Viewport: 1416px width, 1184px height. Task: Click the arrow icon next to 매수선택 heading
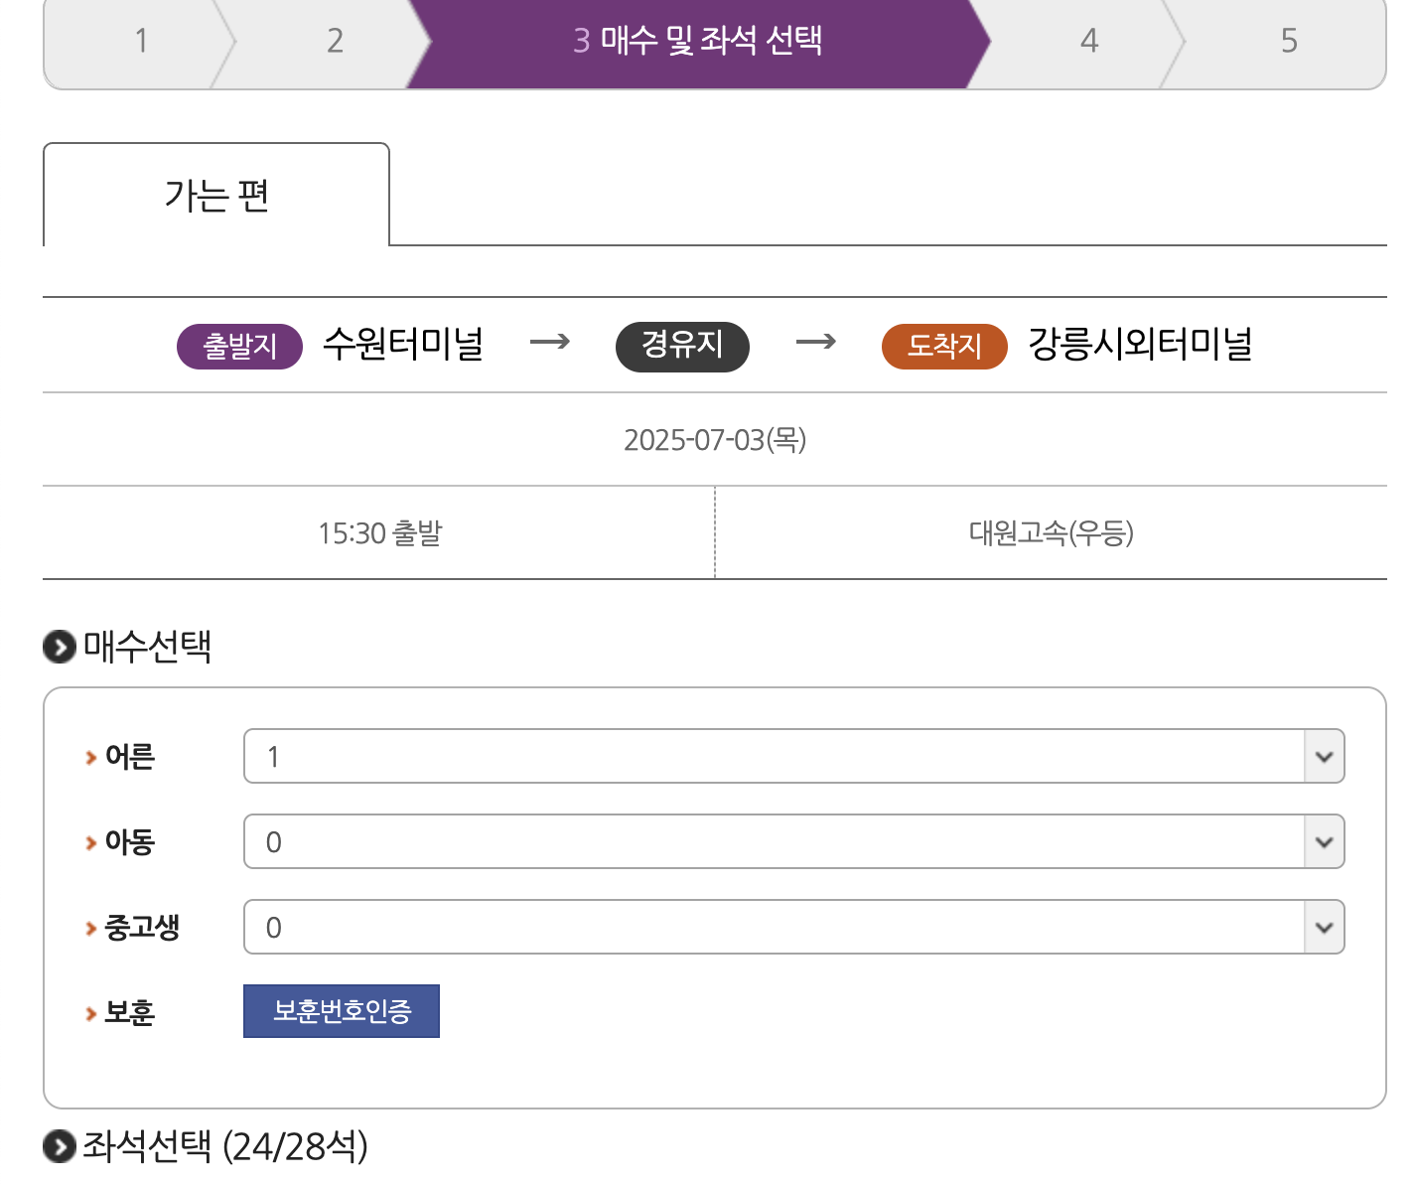click(x=60, y=648)
